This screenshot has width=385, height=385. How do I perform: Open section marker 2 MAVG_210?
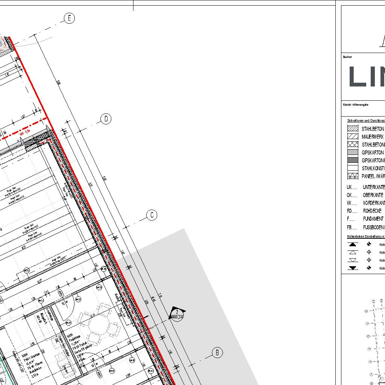coord(177,314)
